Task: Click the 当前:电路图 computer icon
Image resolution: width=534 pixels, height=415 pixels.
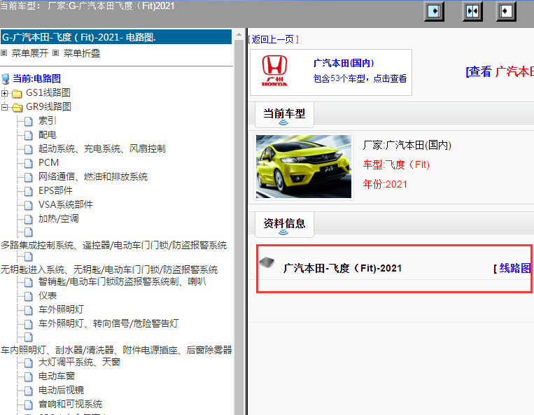Action: tap(5, 79)
